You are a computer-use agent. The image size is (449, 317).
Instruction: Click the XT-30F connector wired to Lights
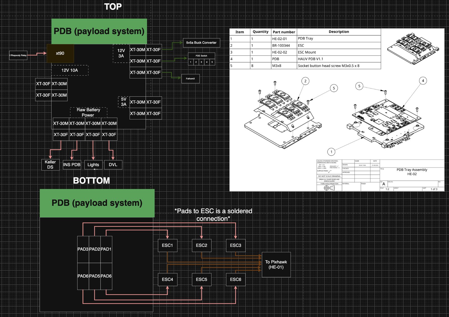point(93,135)
